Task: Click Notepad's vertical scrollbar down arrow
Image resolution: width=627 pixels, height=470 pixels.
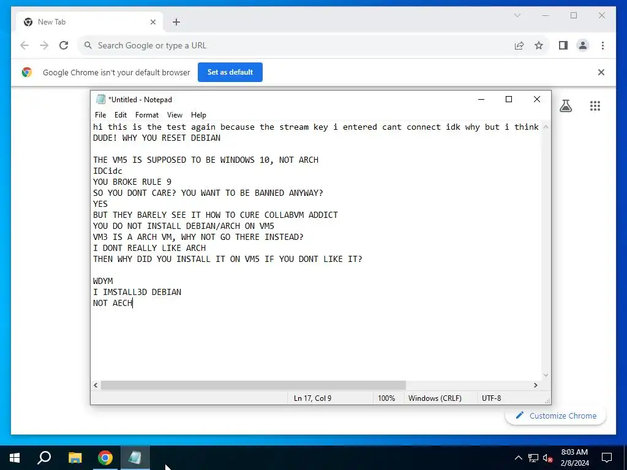Action: click(546, 375)
